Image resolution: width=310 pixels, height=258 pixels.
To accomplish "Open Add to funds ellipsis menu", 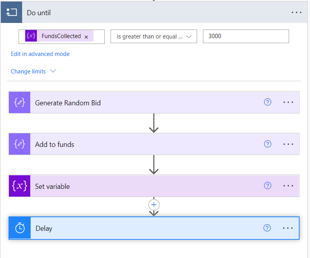I will (288, 144).
